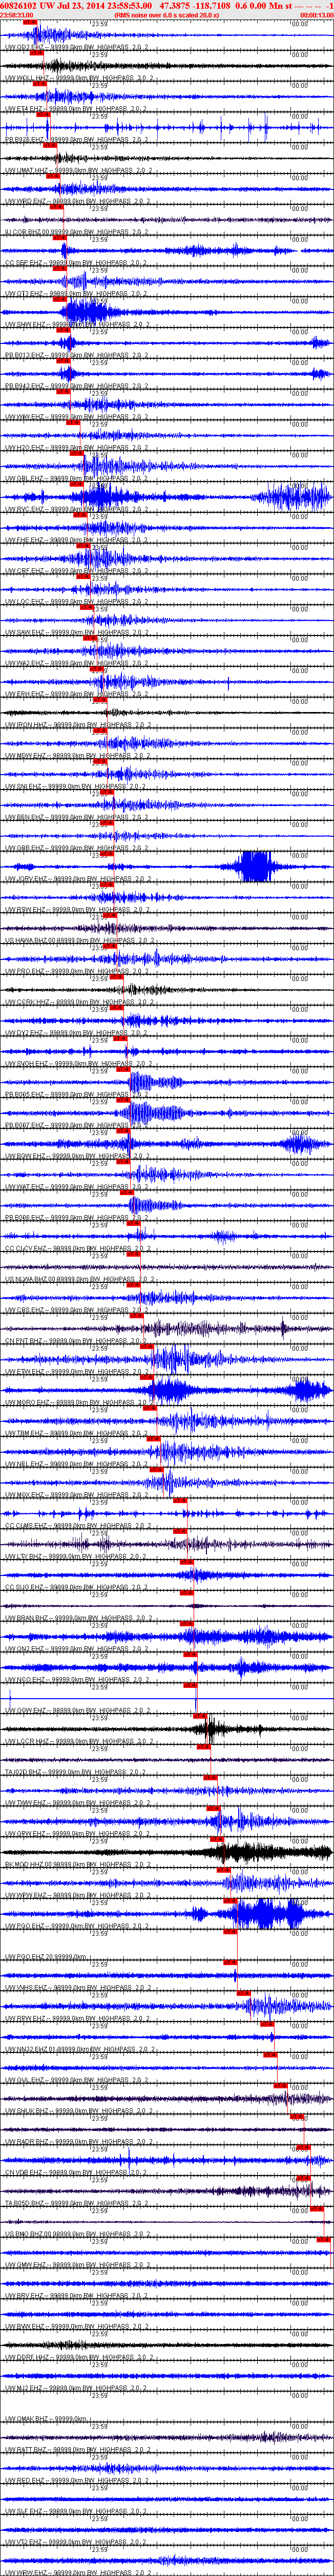
Task: Click the RMS noise scaling note
Action: pos(166,15)
